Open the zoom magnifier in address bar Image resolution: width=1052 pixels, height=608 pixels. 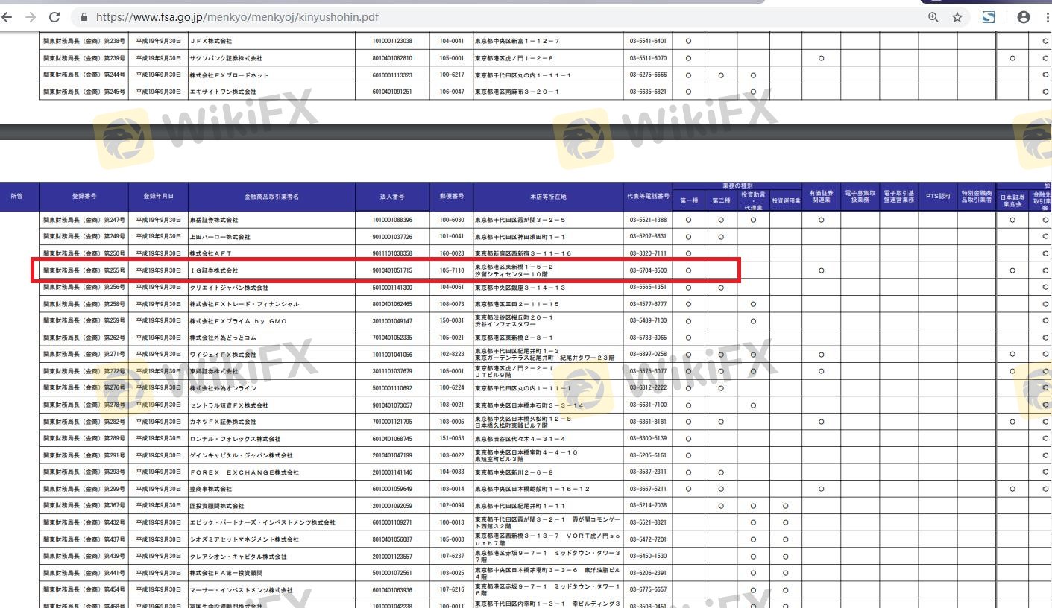coord(933,16)
